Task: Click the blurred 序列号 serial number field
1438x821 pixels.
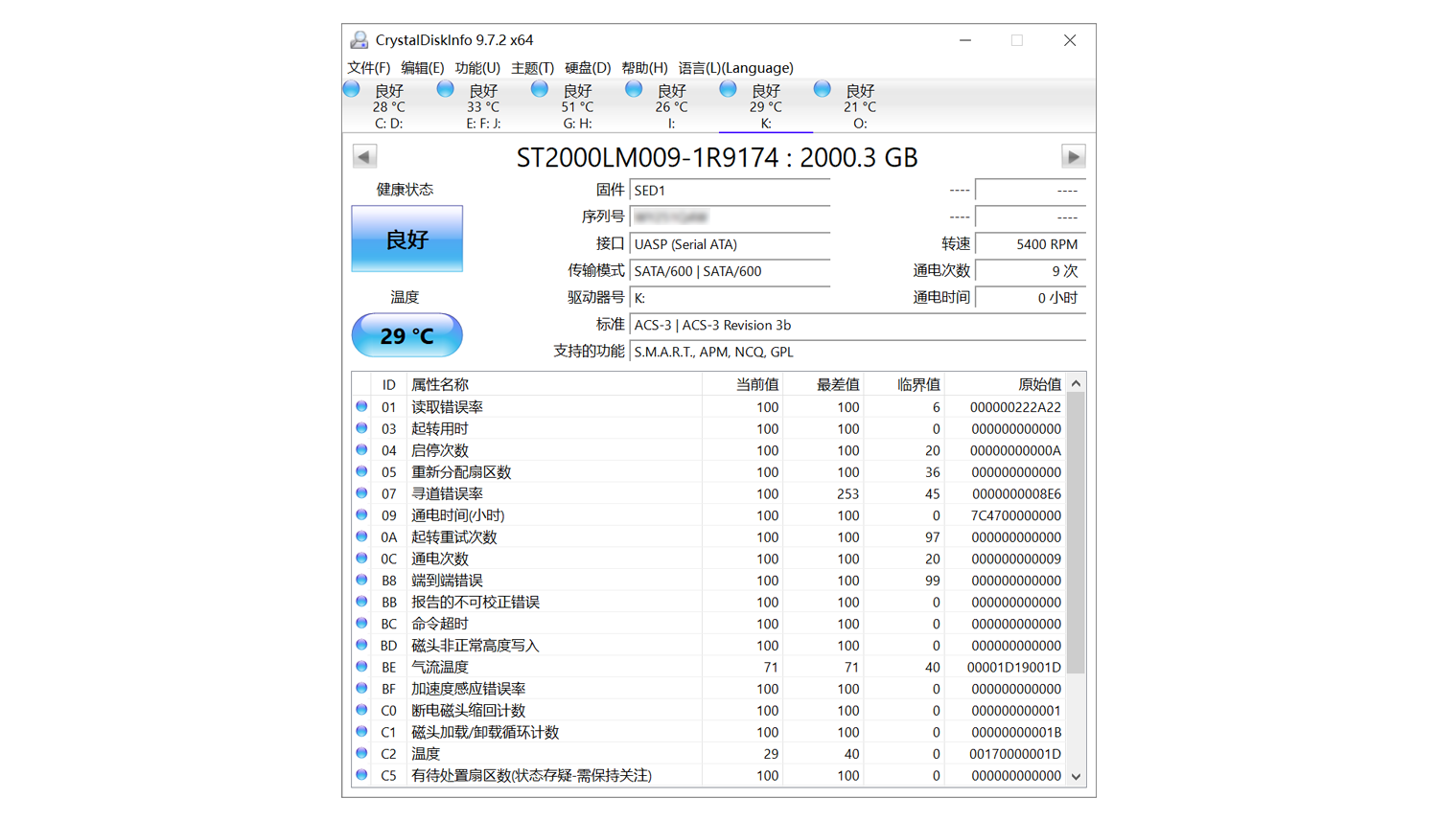Action: 730,217
